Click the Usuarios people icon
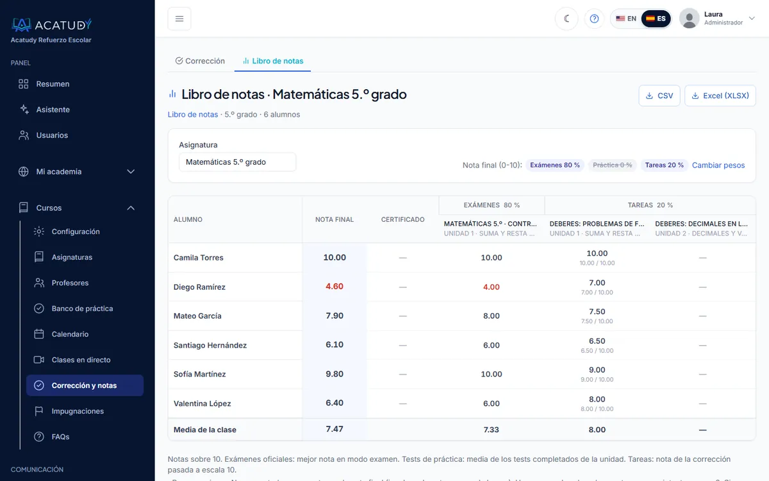This screenshot has height=481, width=769. coord(24,135)
